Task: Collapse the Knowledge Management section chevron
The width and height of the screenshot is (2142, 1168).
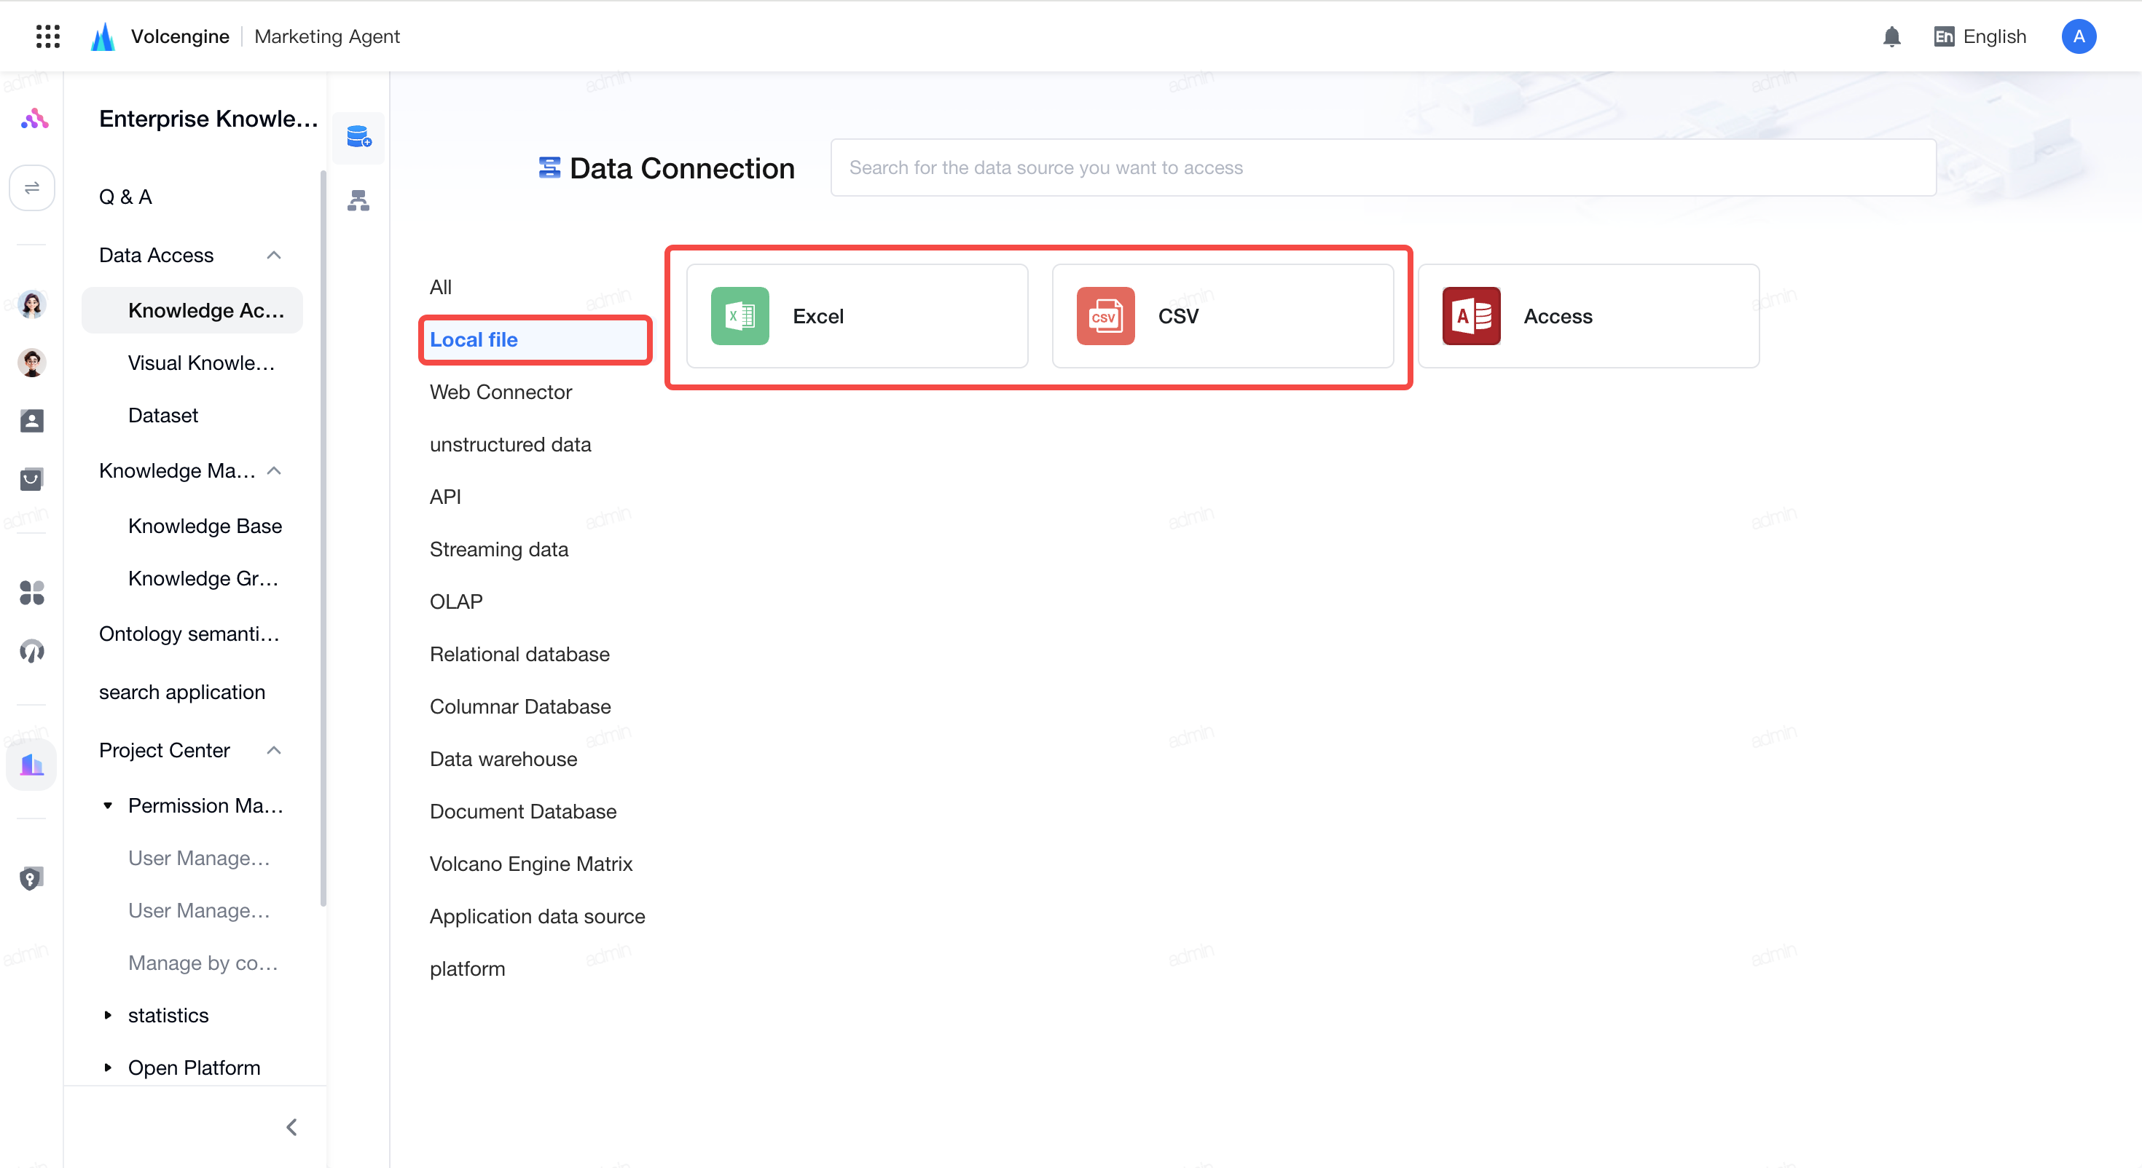Action: click(x=273, y=470)
